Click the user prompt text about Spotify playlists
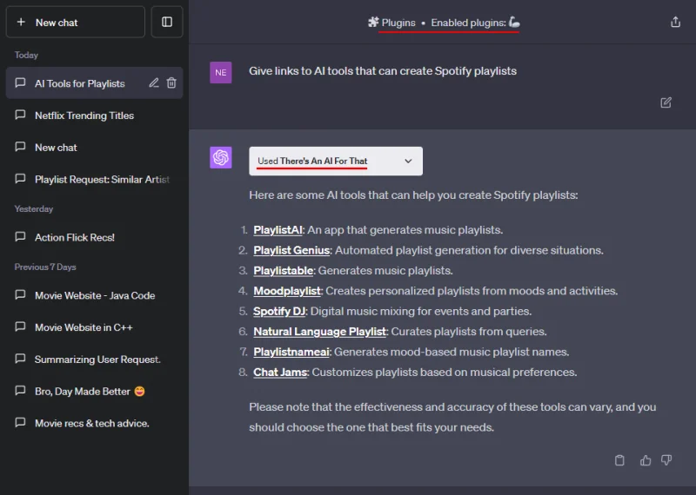 click(383, 71)
